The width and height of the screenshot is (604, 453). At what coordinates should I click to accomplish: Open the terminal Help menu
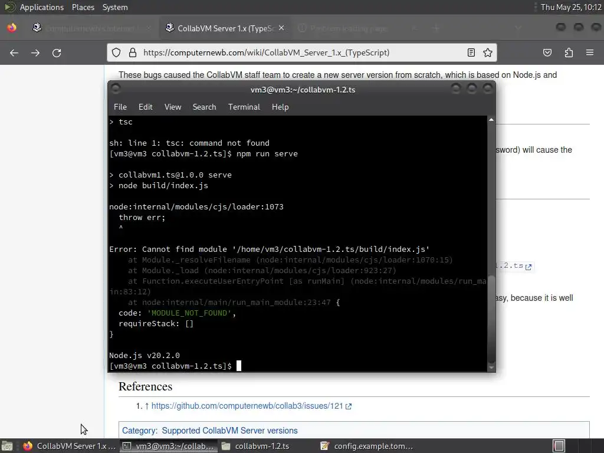tap(280, 107)
